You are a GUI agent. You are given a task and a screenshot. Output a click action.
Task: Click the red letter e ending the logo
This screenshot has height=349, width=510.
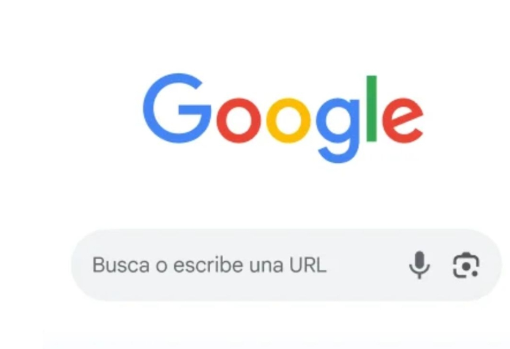pos(403,121)
